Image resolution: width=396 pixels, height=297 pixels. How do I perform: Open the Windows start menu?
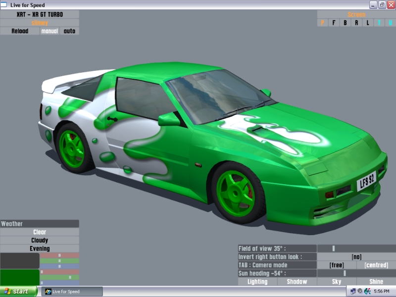click(x=19, y=292)
